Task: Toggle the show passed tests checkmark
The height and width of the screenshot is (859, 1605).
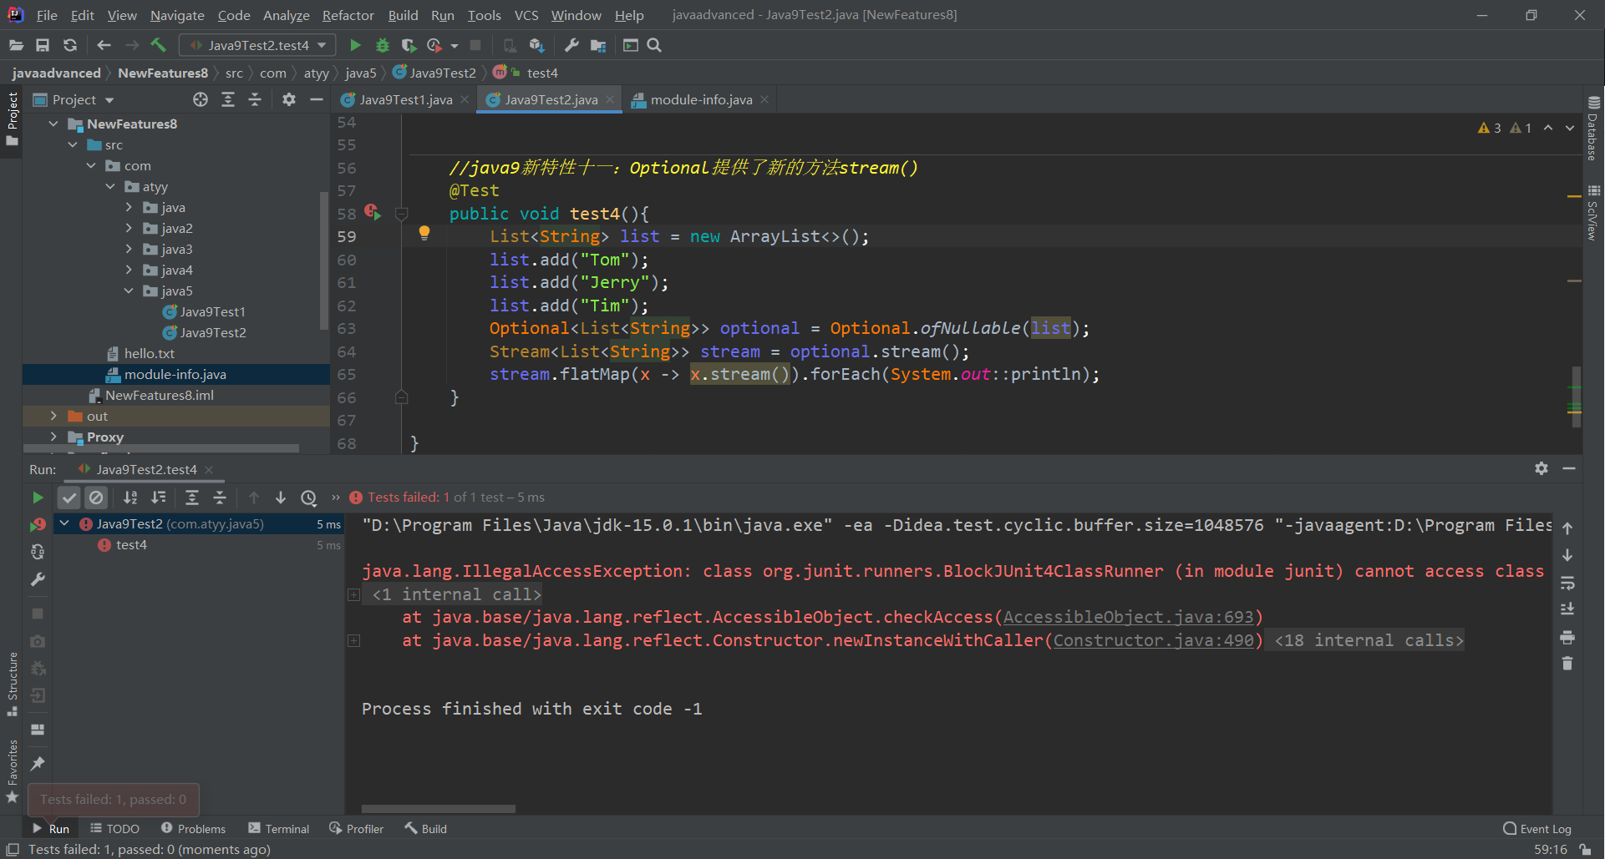Action: coord(69,498)
